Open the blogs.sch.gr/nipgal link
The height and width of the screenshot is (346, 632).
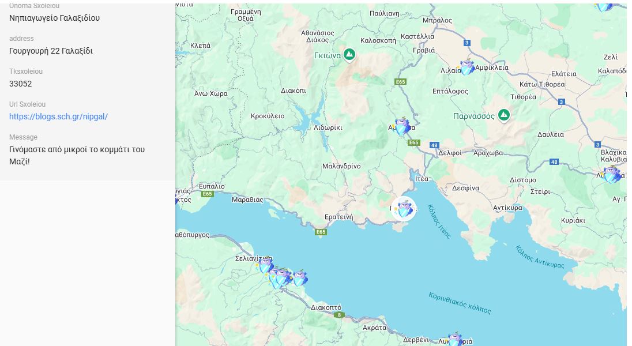[58, 116]
